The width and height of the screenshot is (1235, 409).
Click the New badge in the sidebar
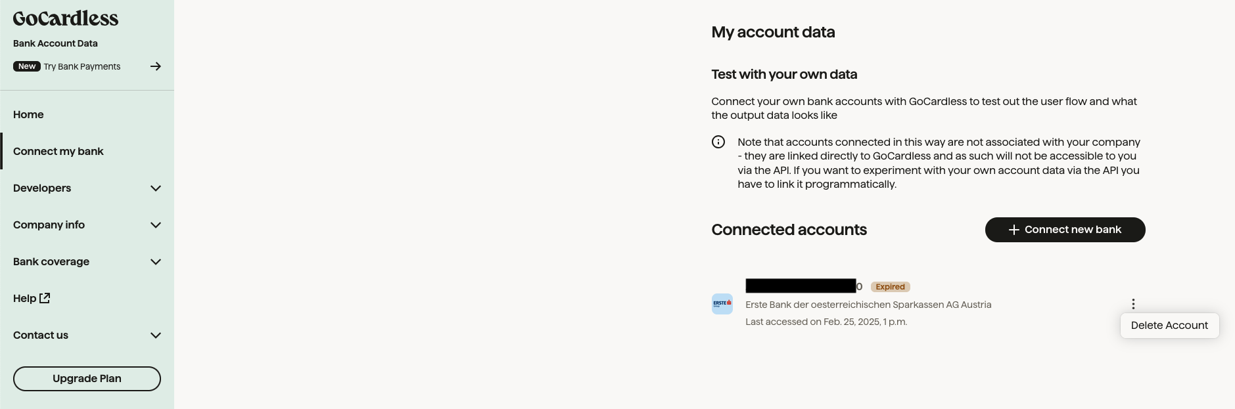[x=27, y=66]
